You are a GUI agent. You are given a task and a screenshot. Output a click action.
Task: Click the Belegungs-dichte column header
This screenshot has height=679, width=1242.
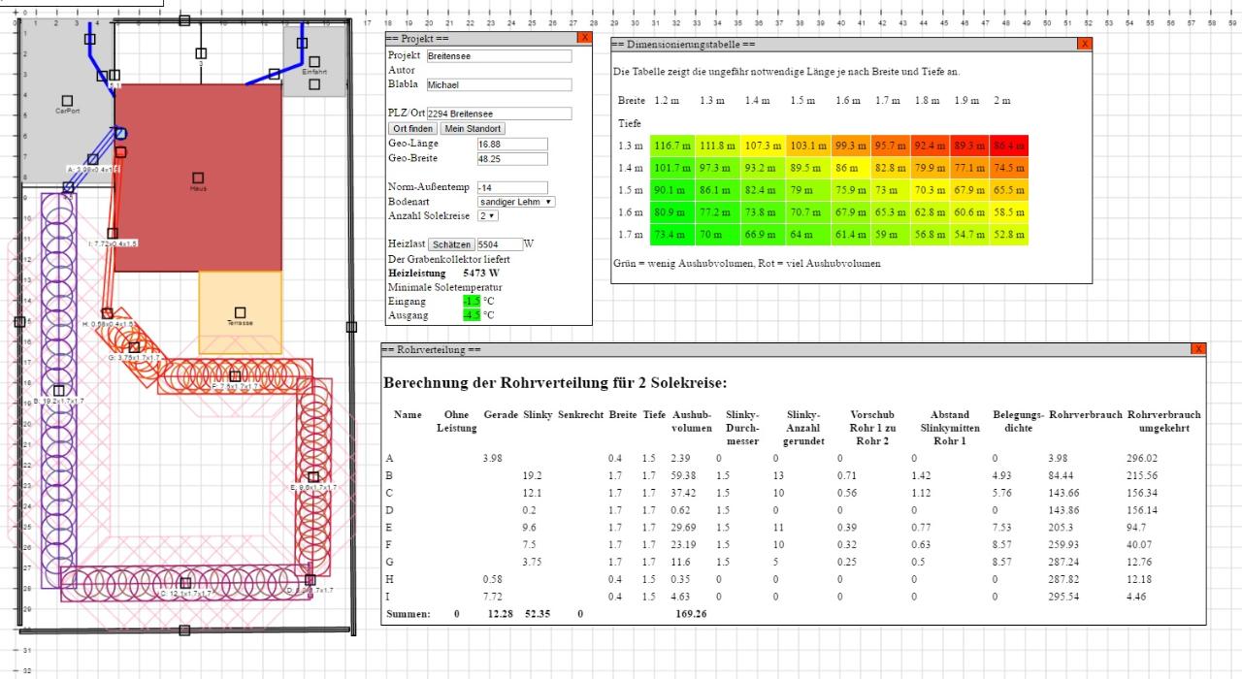point(1018,421)
